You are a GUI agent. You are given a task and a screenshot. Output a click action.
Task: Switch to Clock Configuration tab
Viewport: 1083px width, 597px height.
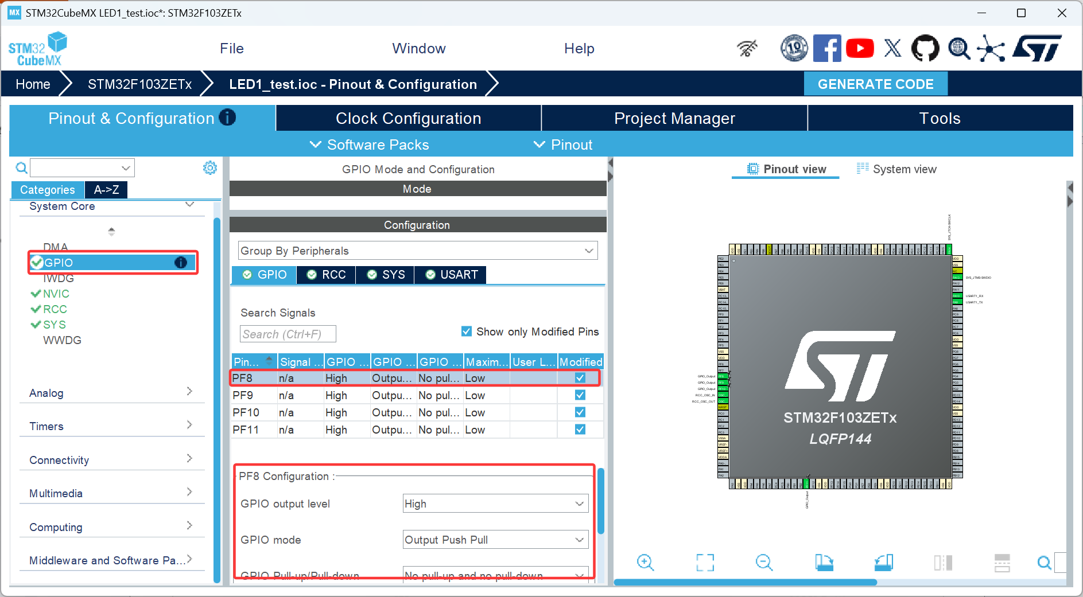[409, 118]
